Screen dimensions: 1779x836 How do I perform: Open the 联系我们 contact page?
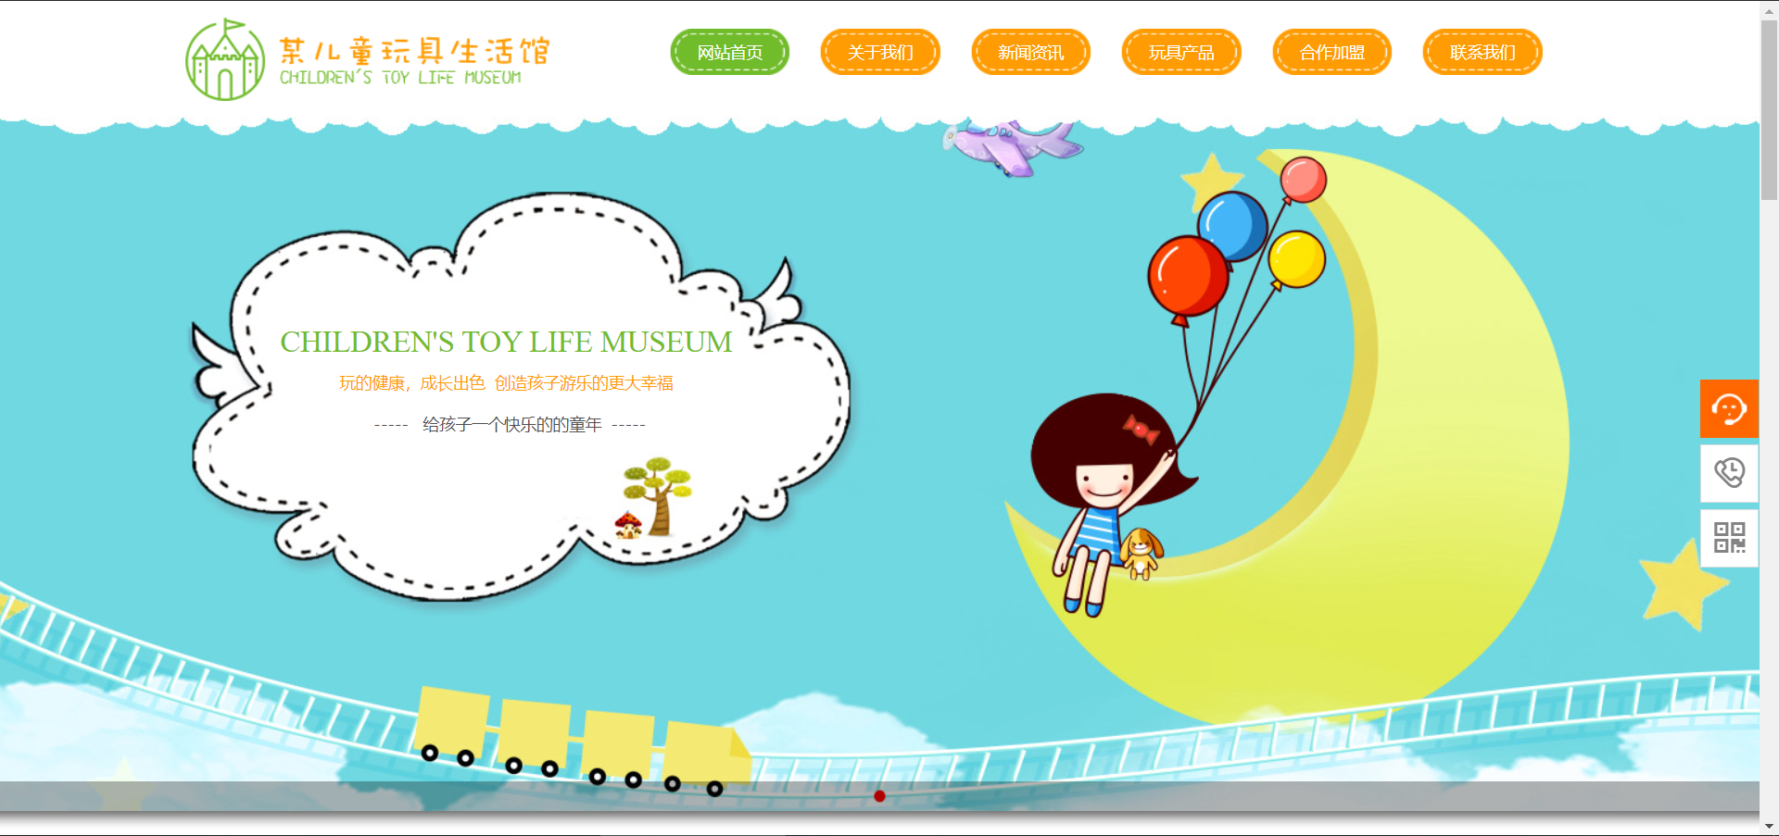click(1482, 53)
